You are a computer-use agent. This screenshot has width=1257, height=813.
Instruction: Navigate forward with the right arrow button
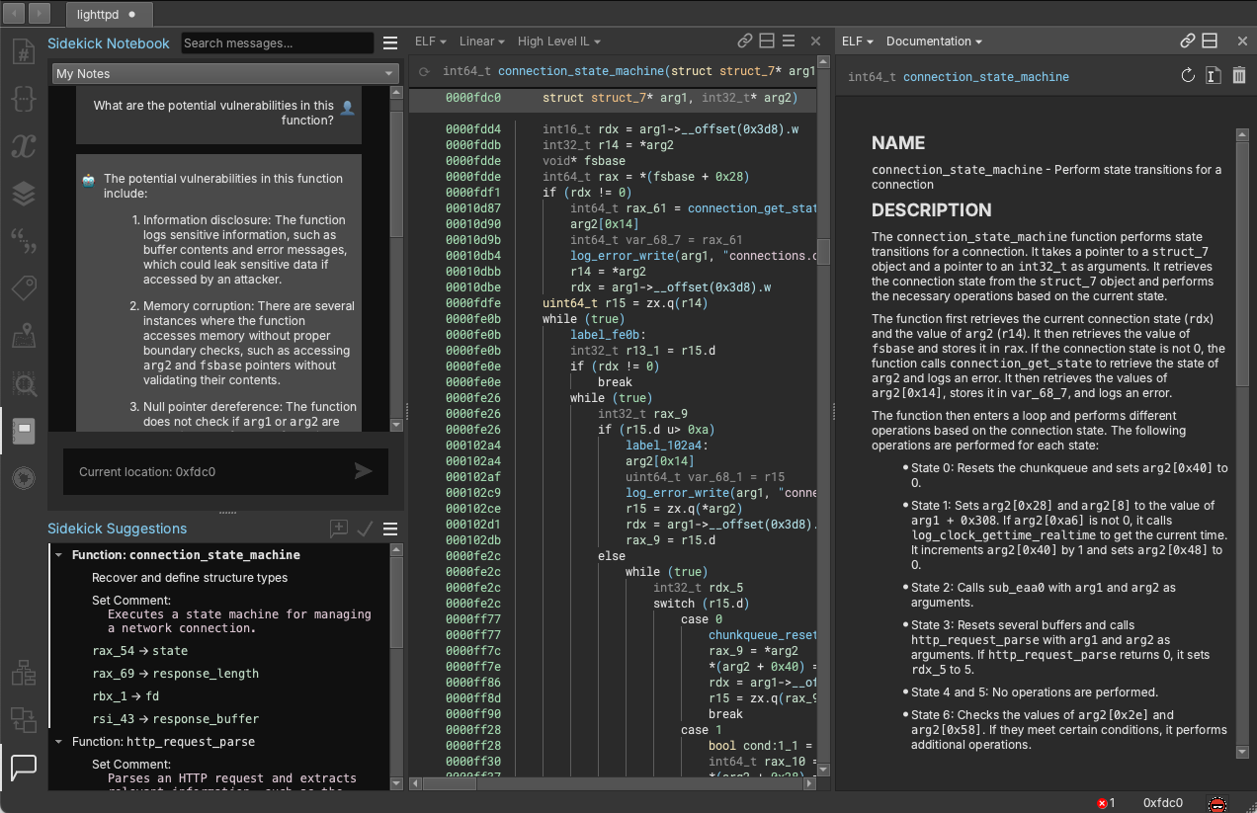tap(40, 14)
